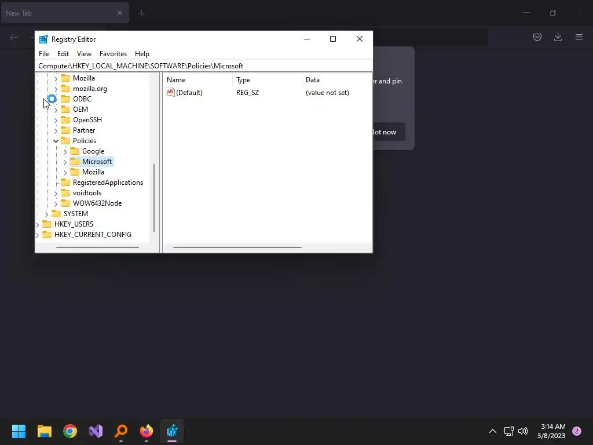
Task: Expand the mozilla.org key
Action: coord(56,89)
